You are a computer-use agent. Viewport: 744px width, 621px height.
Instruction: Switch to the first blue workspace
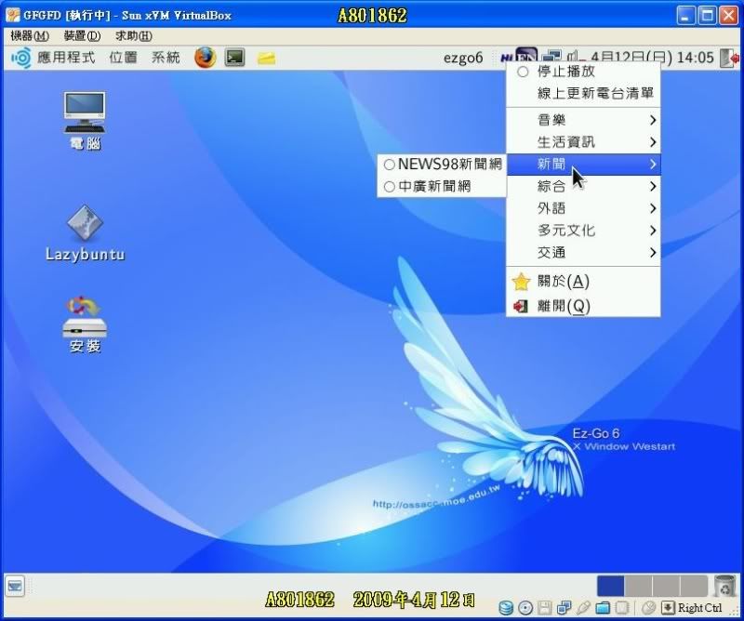pos(610,586)
